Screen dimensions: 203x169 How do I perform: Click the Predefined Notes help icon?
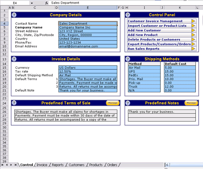128,103
